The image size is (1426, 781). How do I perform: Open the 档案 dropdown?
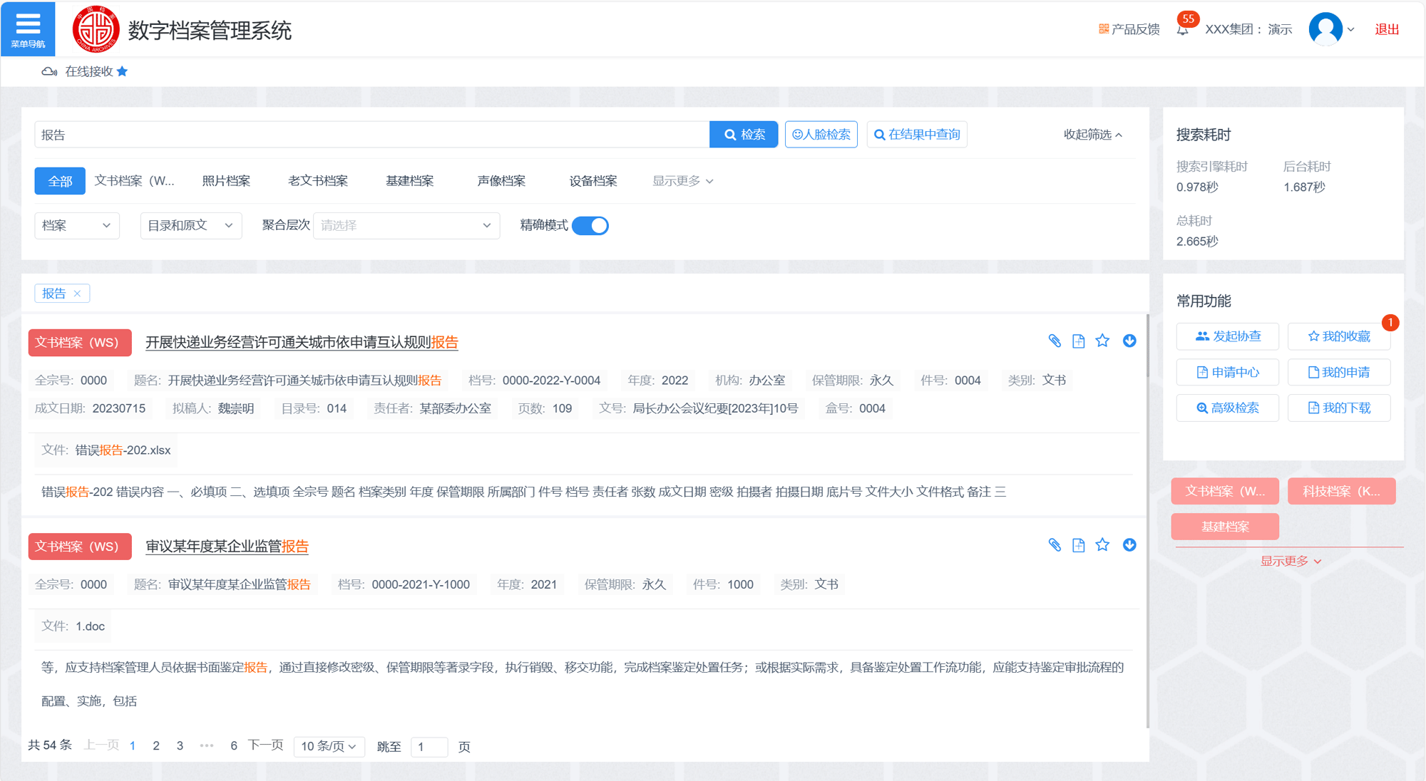tap(76, 226)
